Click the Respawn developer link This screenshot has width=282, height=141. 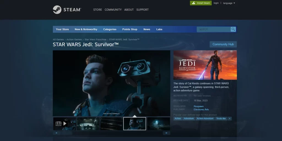coord(199,106)
